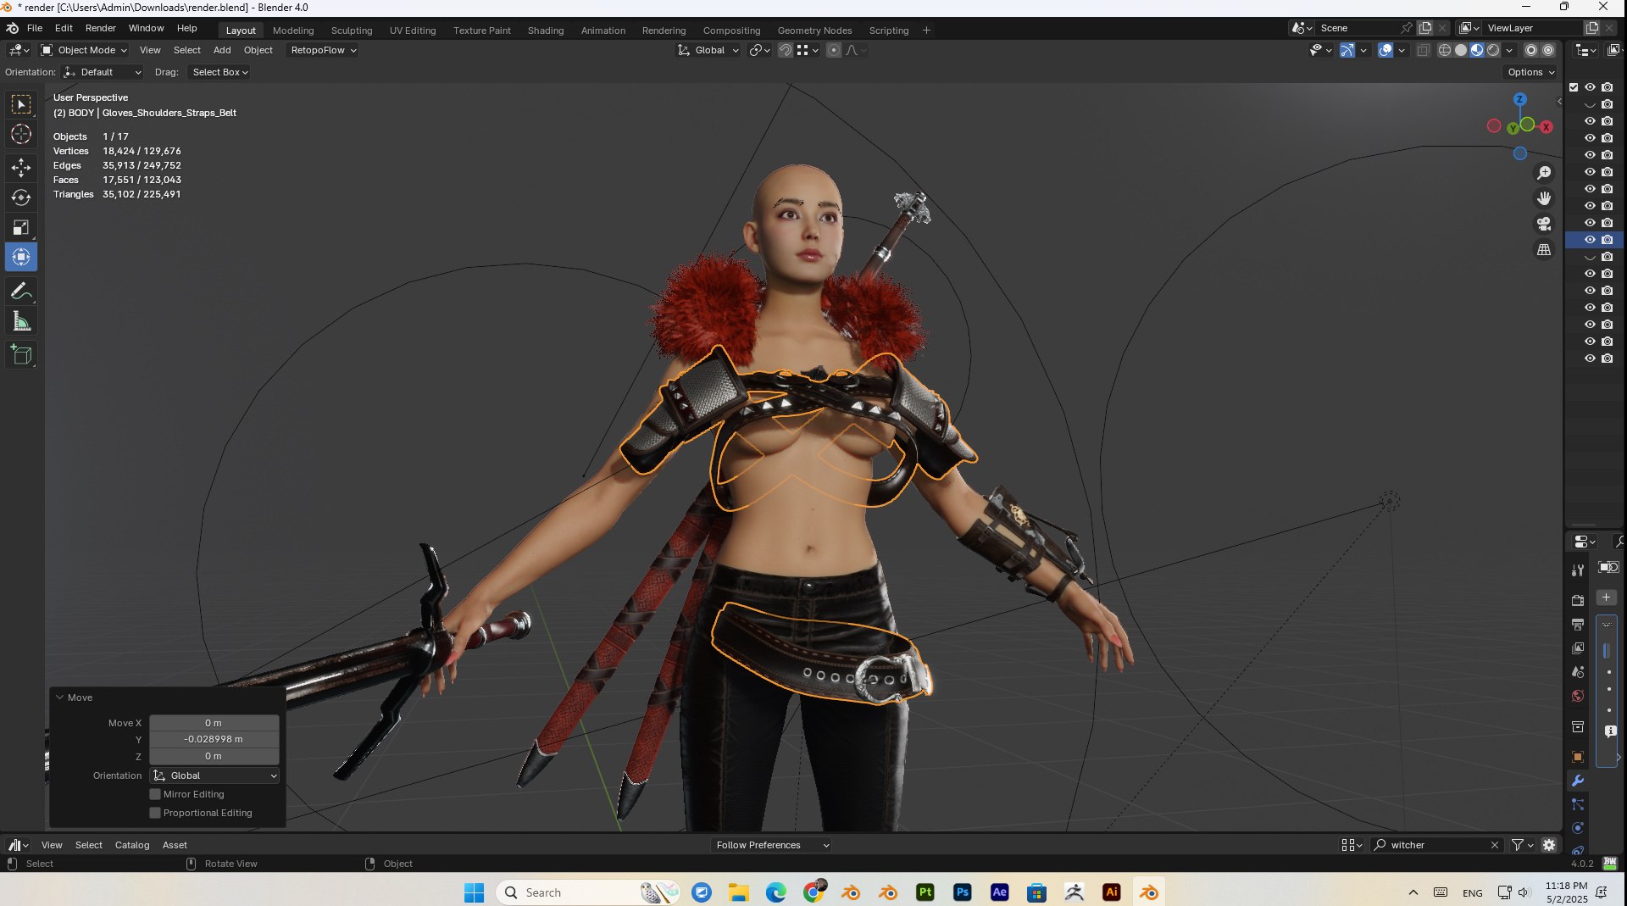Choose the Add Cube tool
This screenshot has width=1627, height=906.
pyautogui.click(x=21, y=355)
